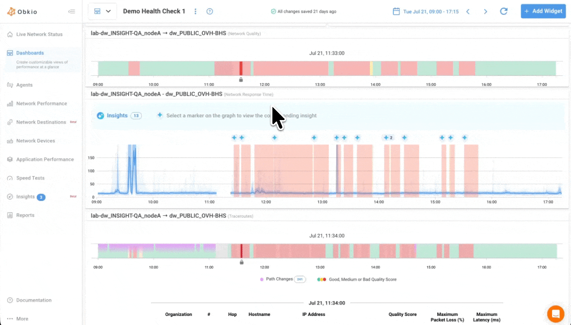Select the last insight marker on graph
Viewport: 571px width, 325px height.
pos(464,138)
